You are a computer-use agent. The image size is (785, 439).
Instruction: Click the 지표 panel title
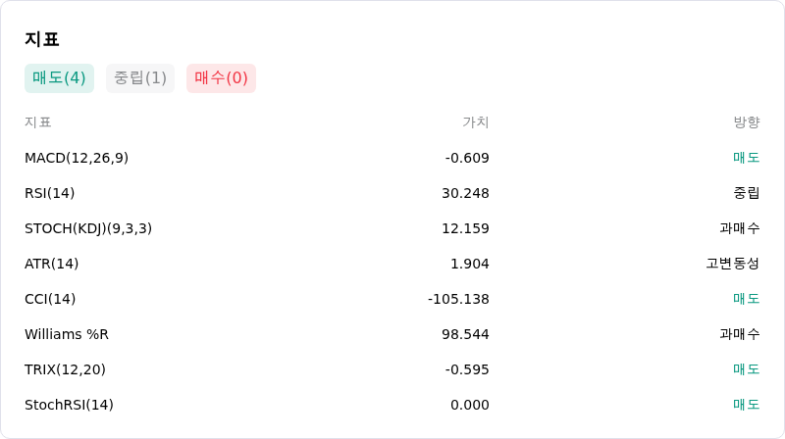tap(42, 39)
